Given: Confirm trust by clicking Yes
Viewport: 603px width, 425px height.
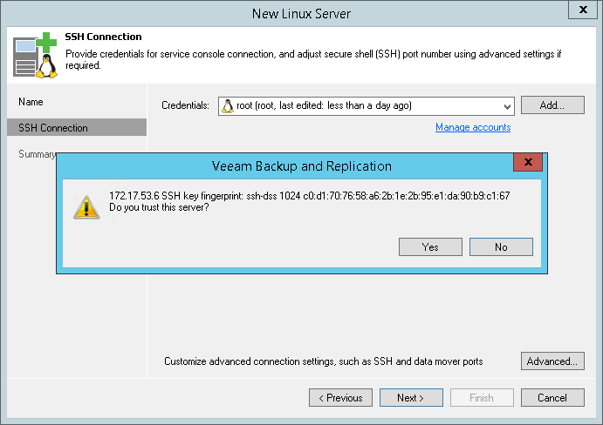Looking at the screenshot, I should click(430, 246).
